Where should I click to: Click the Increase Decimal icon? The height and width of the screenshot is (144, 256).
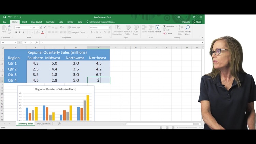(105, 32)
